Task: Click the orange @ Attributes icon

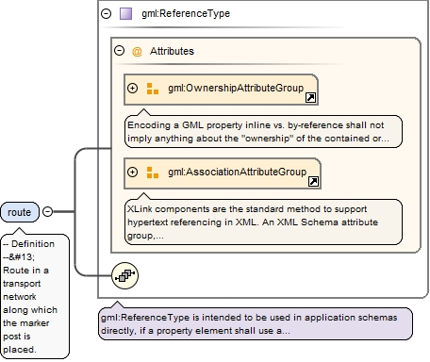Action: click(137, 51)
